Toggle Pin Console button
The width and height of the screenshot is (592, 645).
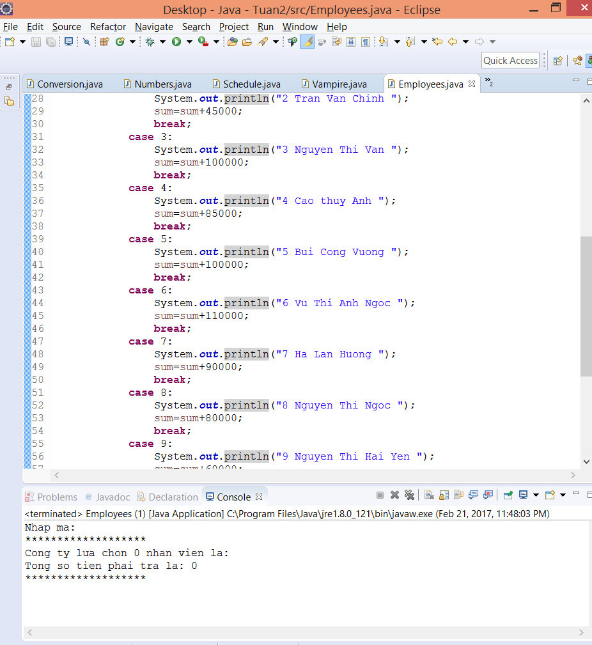click(x=508, y=495)
